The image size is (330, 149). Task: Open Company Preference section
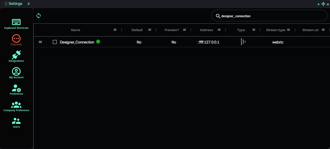16,104
